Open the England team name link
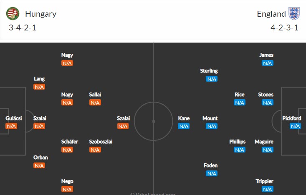Viewport: 306px width, 195px height. point(271,14)
